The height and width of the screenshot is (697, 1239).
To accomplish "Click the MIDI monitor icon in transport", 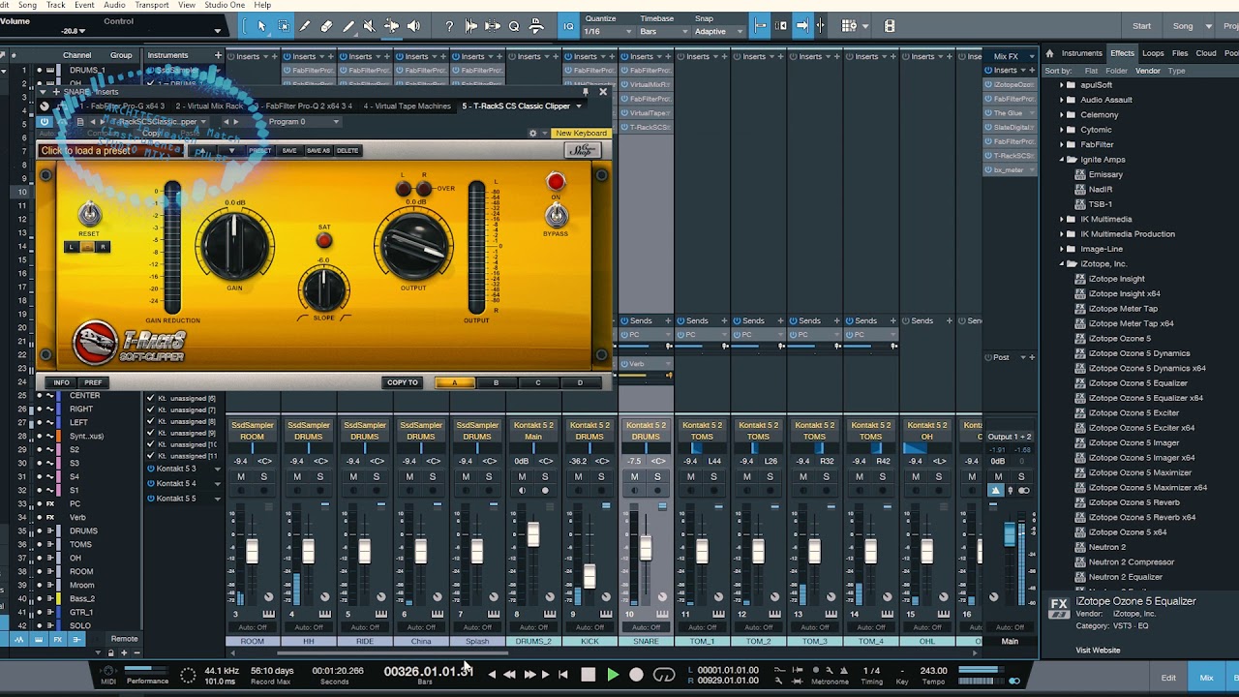I will tap(108, 670).
